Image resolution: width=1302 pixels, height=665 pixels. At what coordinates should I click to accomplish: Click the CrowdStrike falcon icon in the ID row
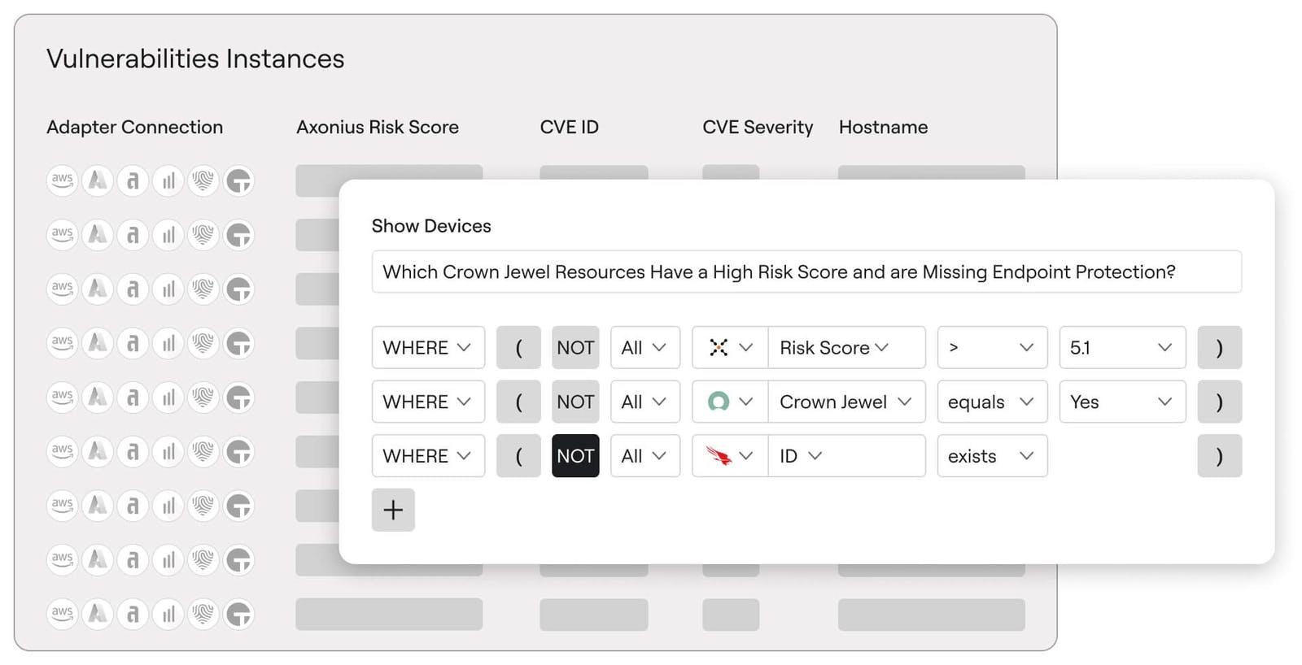pos(719,456)
